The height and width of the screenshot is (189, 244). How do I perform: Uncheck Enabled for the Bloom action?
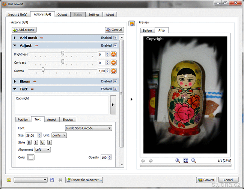[115, 81]
